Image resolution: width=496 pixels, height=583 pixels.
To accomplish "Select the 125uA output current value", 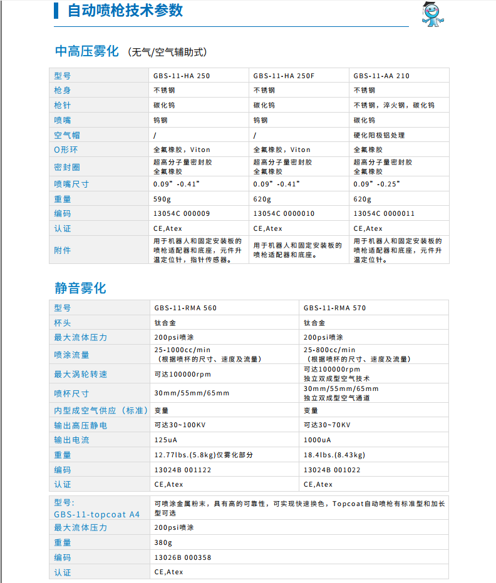I will tap(166, 440).
